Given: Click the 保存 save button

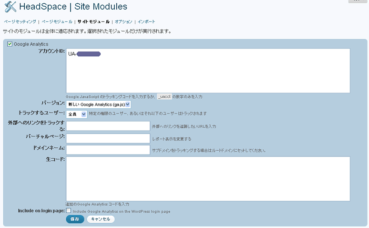Looking at the screenshot, I should pyautogui.click(x=75, y=219).
